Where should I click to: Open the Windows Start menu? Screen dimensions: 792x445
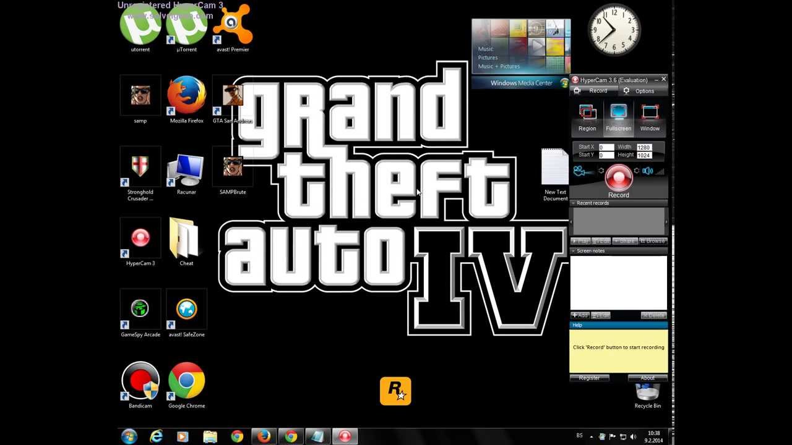(129, 436)
